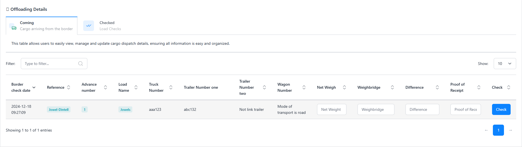Sort by Truck Number column
This screenshot has width=522, height=147.
(171, 87)
